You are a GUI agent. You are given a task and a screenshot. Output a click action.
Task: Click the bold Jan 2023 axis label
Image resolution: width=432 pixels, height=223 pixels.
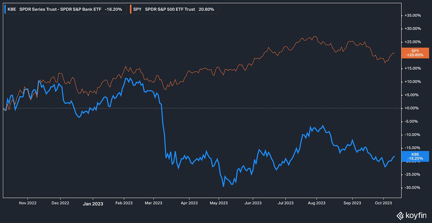(x=93, y=203)
